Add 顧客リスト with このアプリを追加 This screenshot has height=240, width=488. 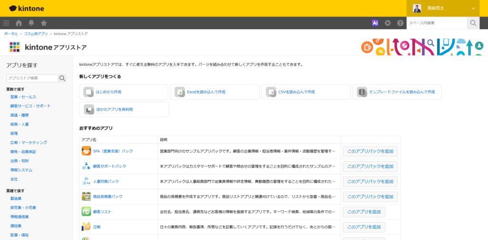364,212
